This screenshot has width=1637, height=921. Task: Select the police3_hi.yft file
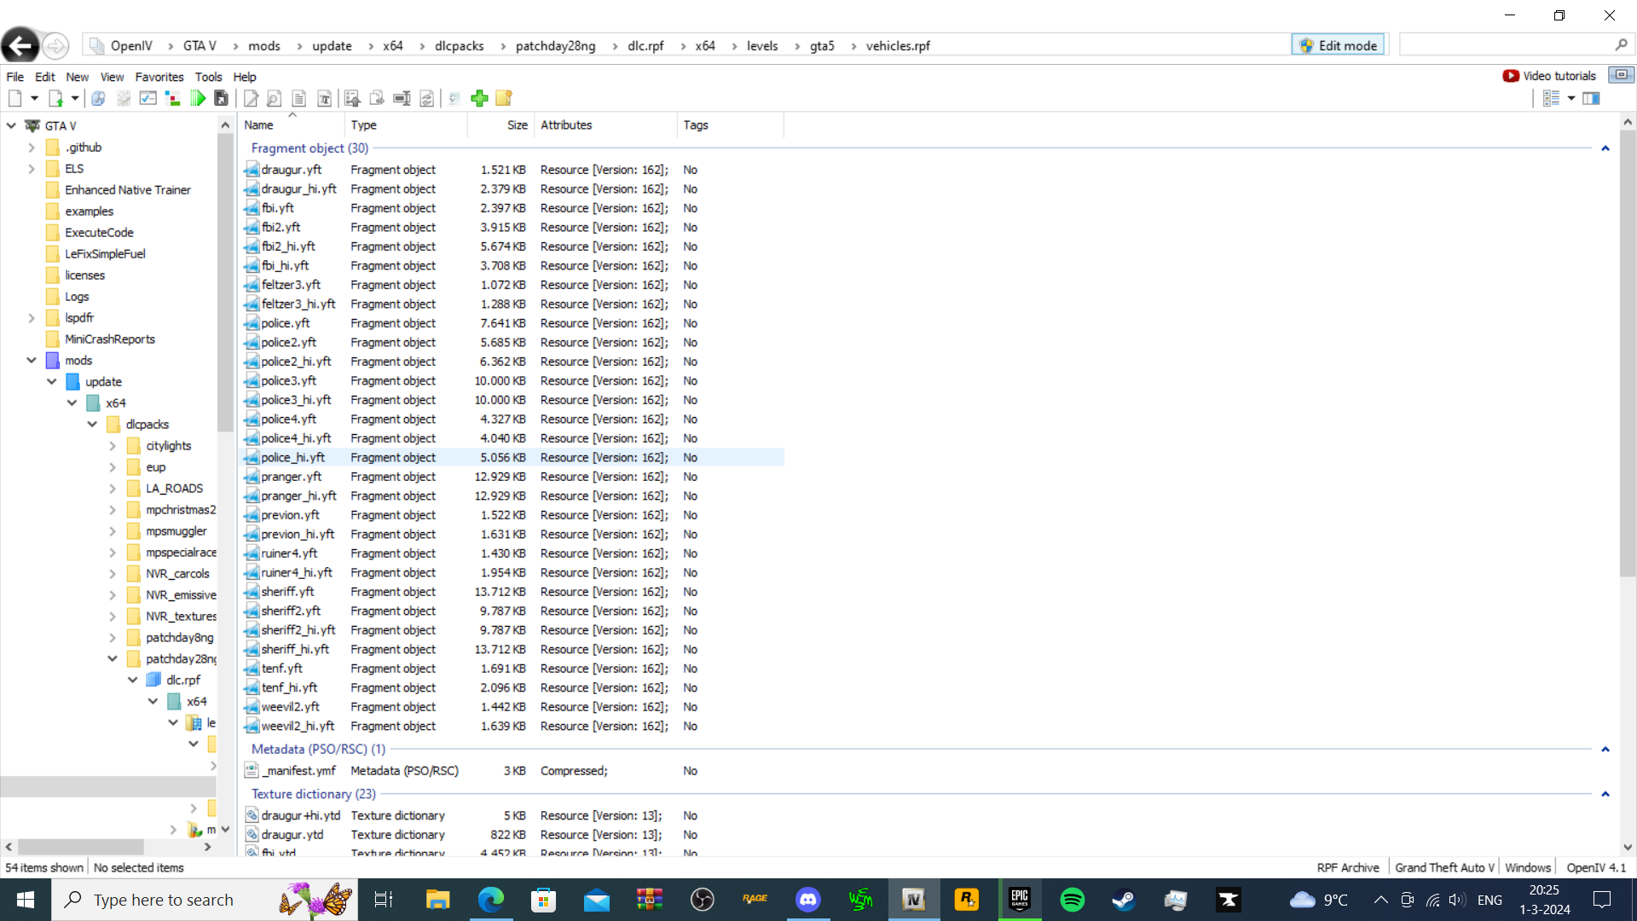click(296, 400)
